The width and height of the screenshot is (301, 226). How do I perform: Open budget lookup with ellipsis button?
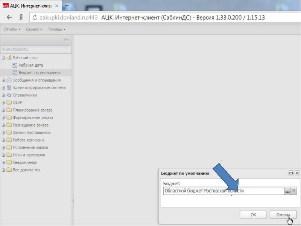click(287, 191)
